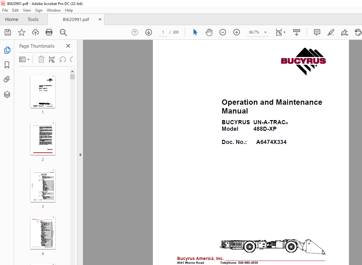The height and width of the screenshot is (265, 362).
Task: Click the thumbnail panel scrollbar handle
Action: [72, 77]
